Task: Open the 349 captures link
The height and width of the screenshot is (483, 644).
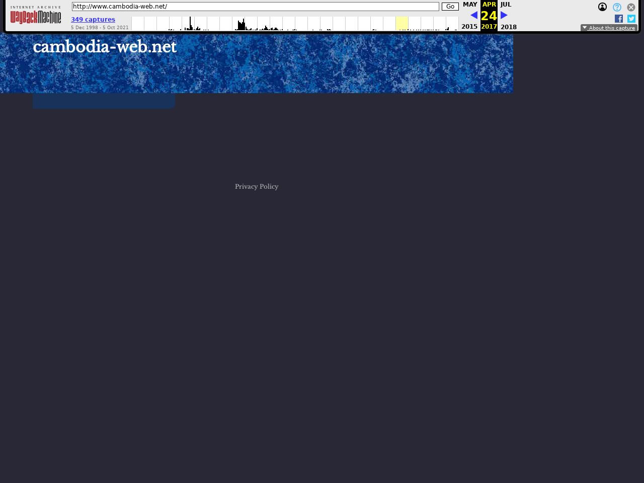Action: pyautogui.click(x=93, y=20)
